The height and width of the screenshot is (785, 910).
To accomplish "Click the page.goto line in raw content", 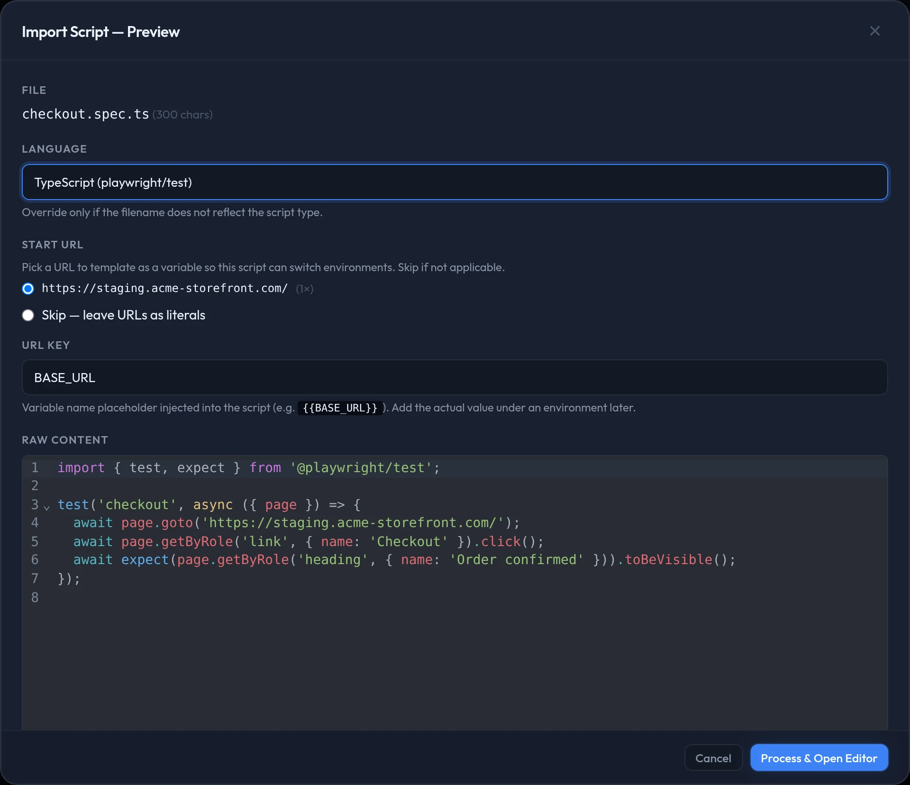I will click(297, 523).
